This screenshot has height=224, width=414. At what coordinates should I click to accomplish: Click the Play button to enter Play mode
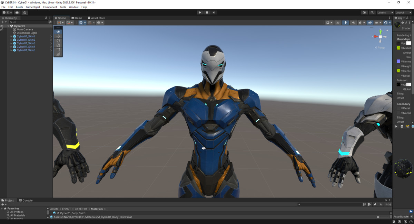200,12
